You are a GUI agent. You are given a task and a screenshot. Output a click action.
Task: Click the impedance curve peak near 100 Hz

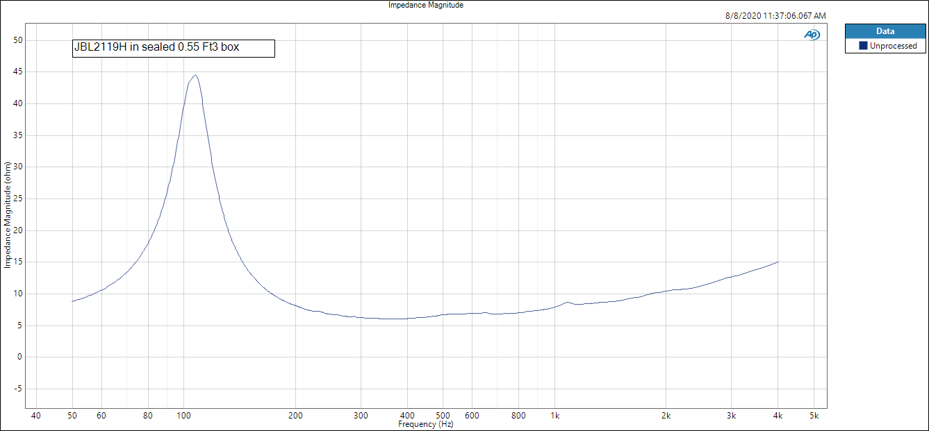click(196, 75)
